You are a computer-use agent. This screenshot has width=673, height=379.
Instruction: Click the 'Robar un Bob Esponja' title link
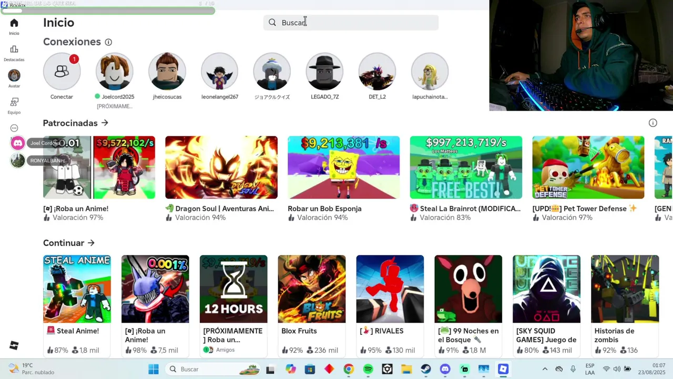tap(324, 208)
